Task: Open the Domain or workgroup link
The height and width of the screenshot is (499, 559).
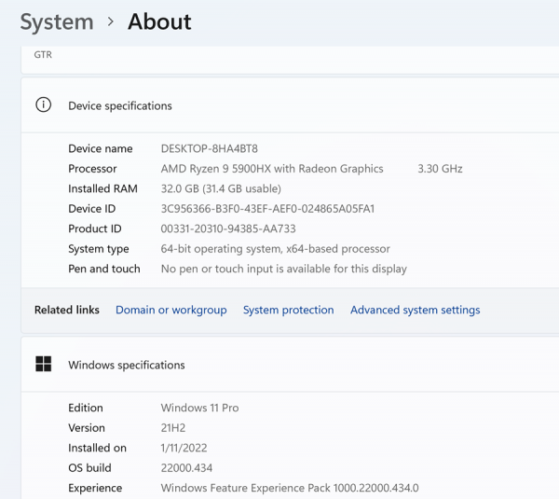Action: (x=170, y=310)
